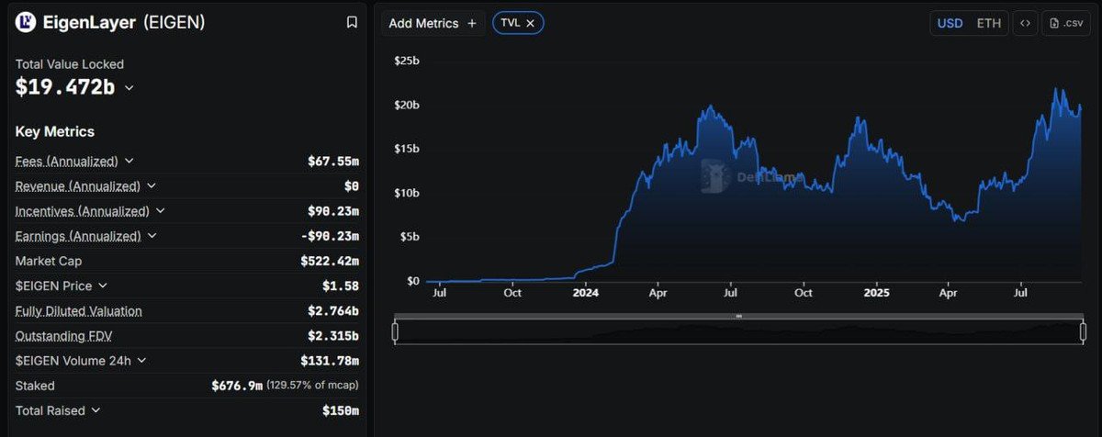Click the 2025 label on chart axis
This screenshot has height=437, width=1102.
coord(876,293)
